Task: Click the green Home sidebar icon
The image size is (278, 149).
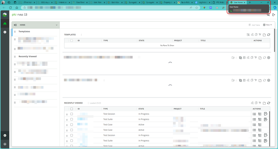Action: coord(5,24)
